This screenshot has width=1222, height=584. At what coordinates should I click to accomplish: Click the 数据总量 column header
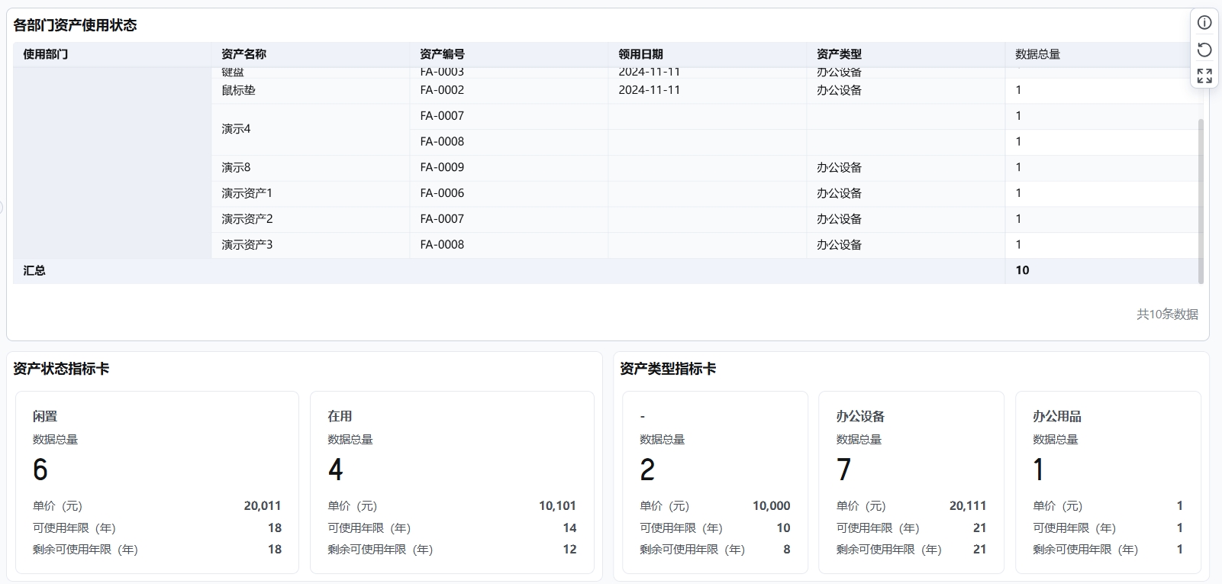coord(1037,54)
